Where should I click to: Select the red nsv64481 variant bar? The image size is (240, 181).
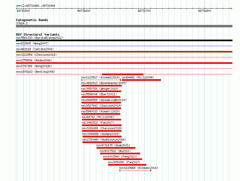click(x=141, y=80)
